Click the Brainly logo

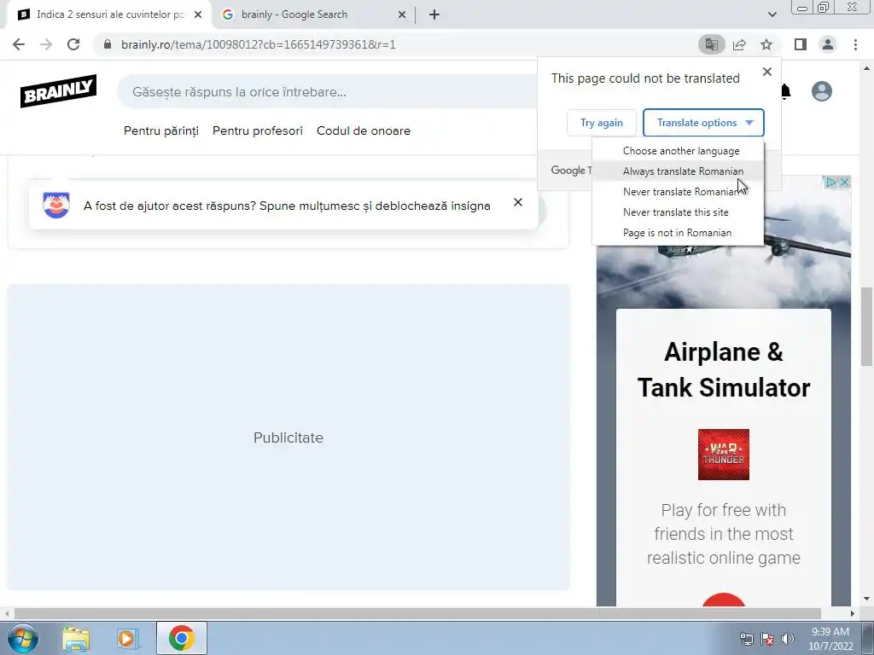pyautogui.click(x=59, y=90)
